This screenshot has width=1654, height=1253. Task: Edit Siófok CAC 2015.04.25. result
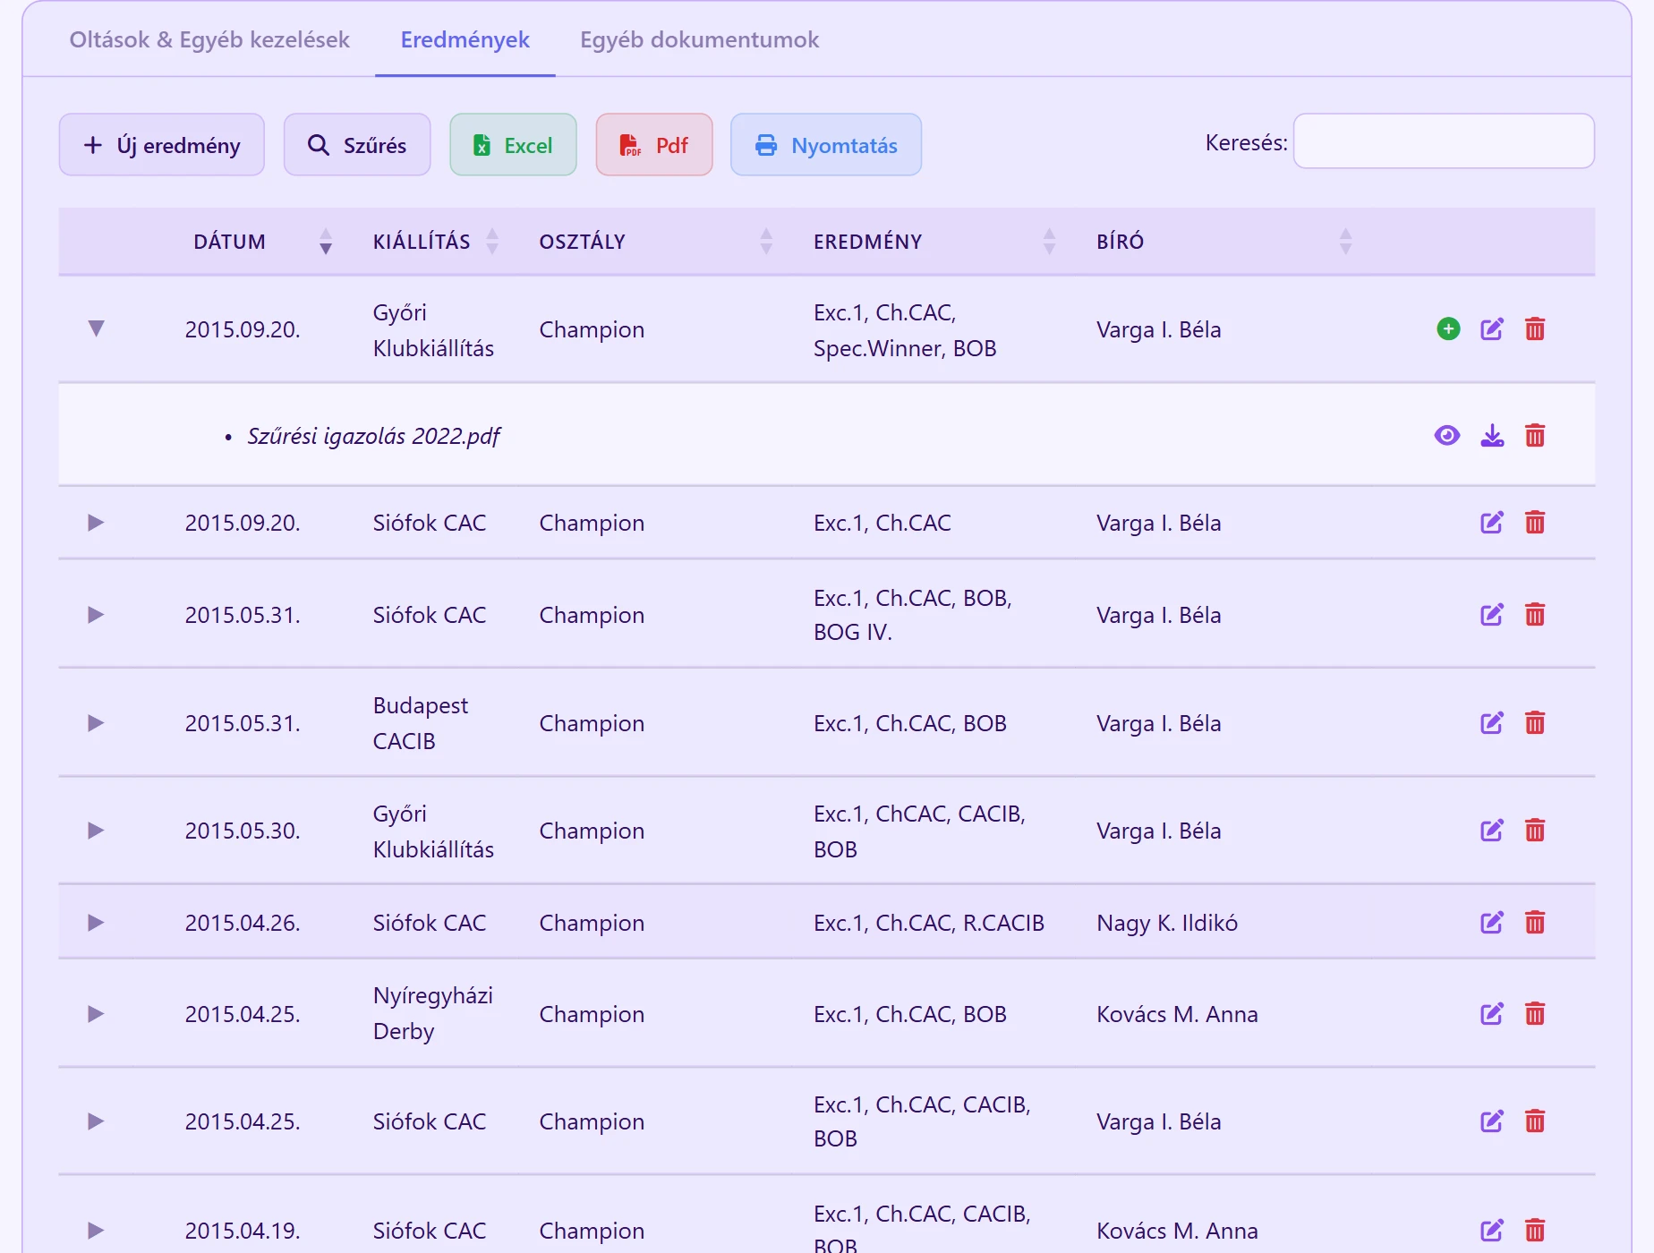1492,1121
